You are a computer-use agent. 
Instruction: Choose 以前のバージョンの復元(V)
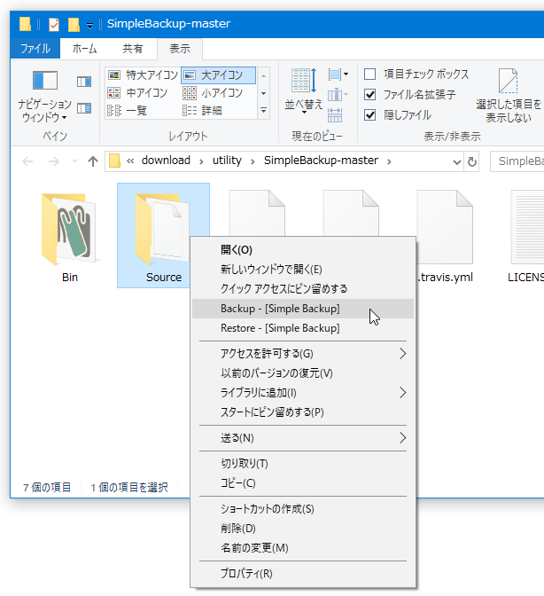pos(302,373)
